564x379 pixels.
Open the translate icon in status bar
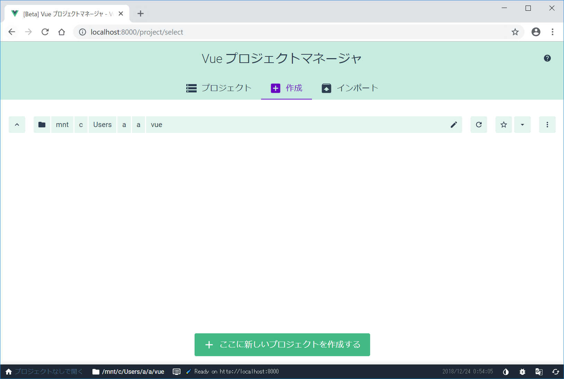[539, 372]
